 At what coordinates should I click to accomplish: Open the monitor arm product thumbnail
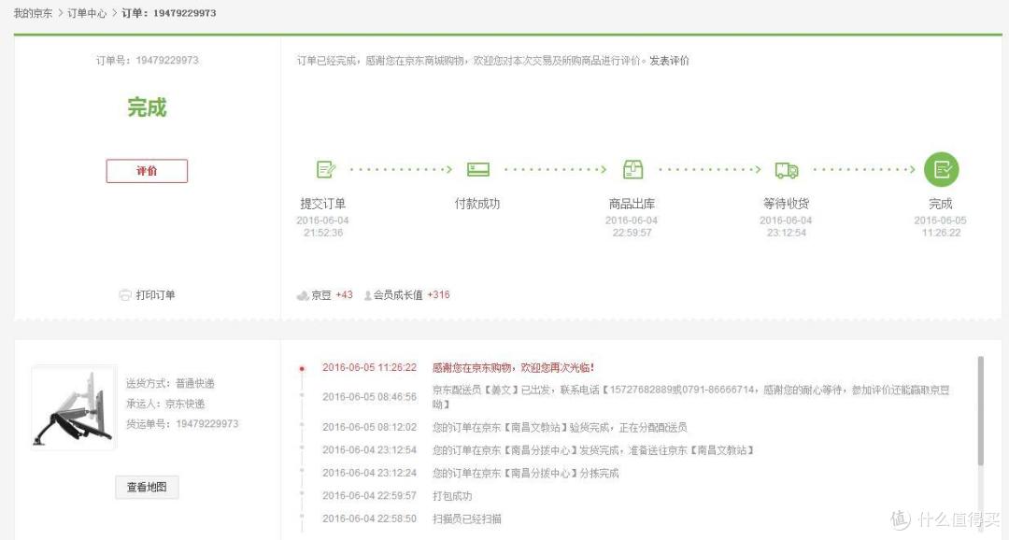click(x=74, y=408)
